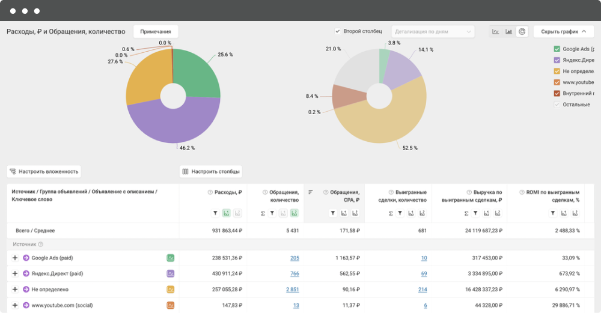601x313 pixels.
Task: Collapse chart with Скрыть график
Action: pyautogui.click(x=563, y=31)
